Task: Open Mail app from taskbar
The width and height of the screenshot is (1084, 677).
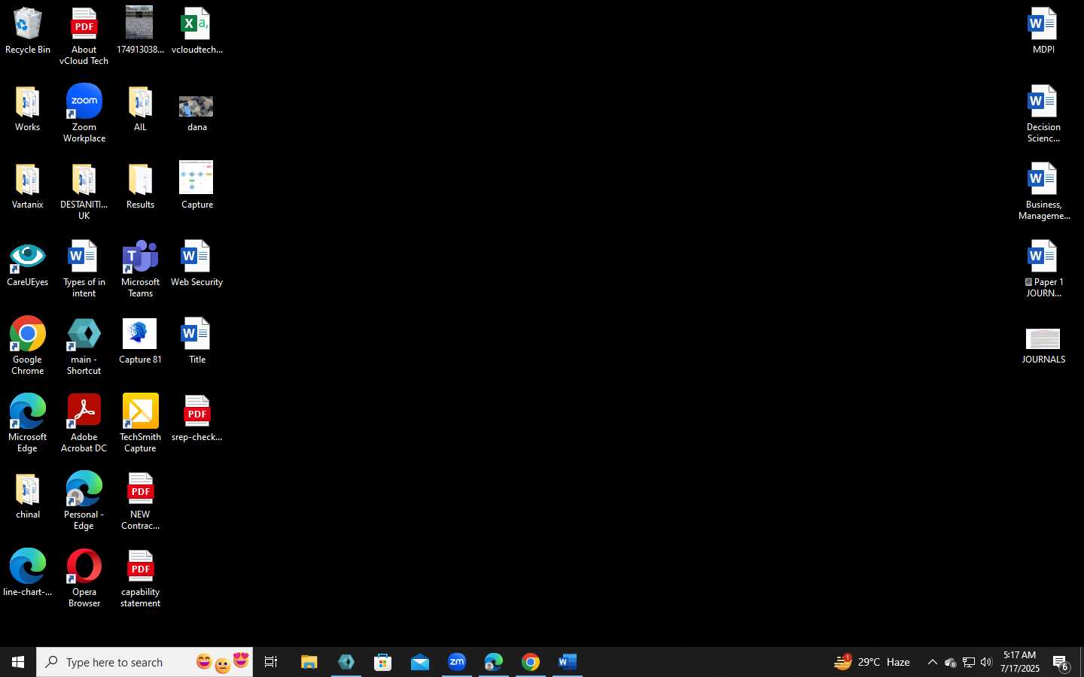Action: pos(420,662)
